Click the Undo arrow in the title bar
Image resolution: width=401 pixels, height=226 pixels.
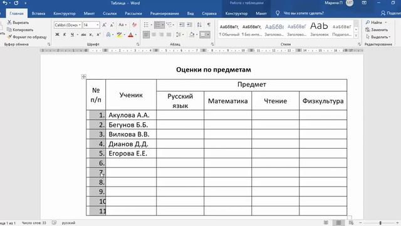(x=5, y=3)
